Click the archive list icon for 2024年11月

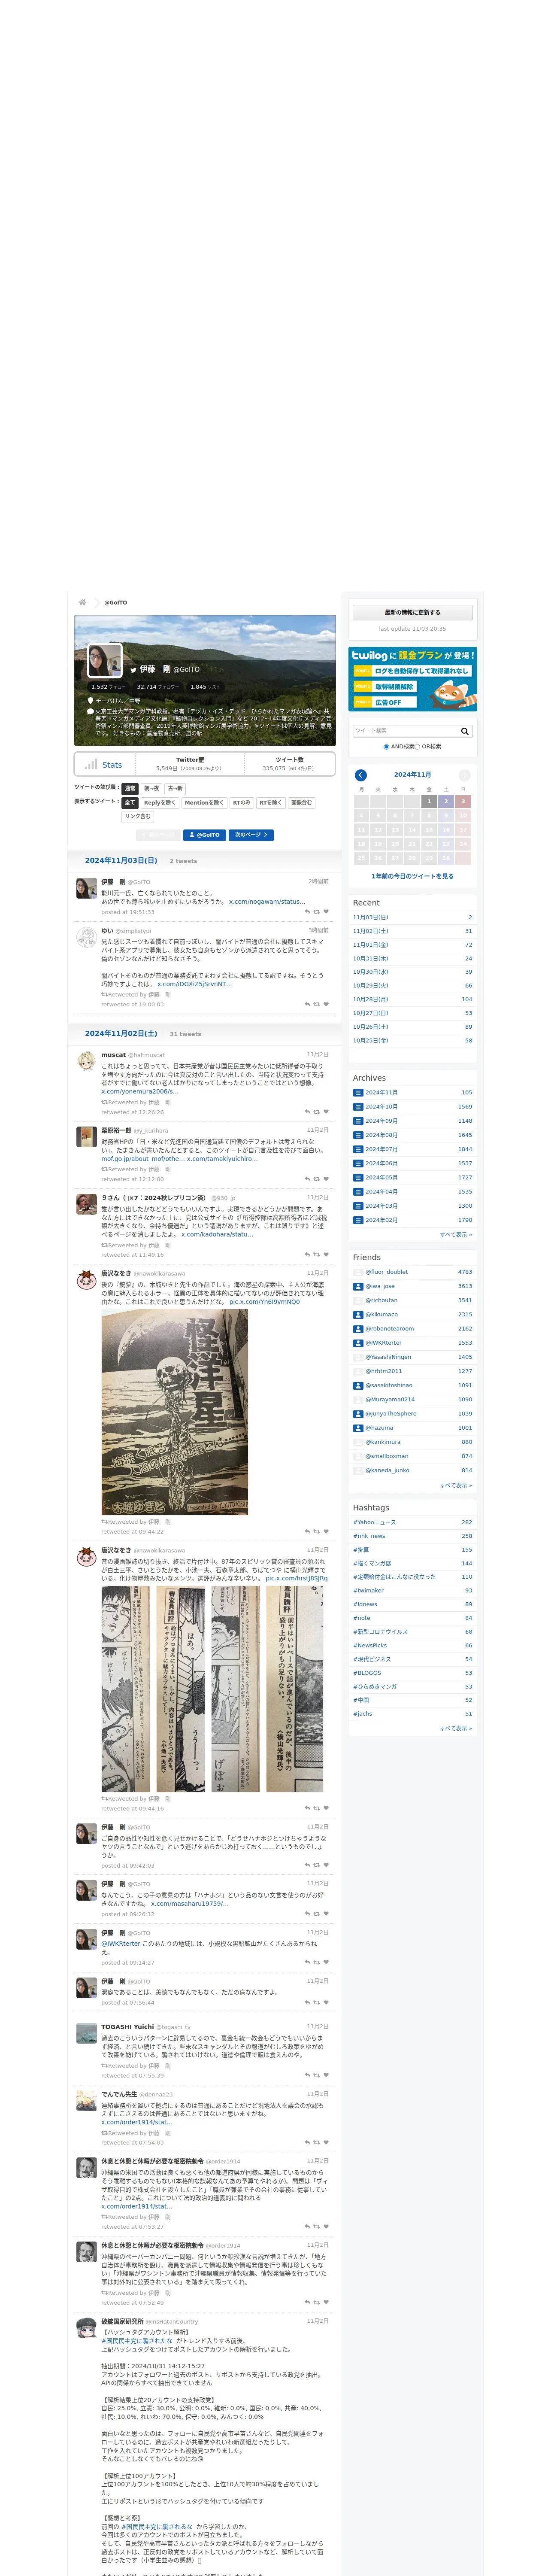358,1093
